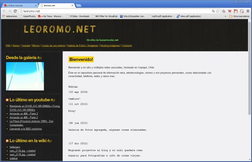Open the Contacto navigation link
This screenshot has height=162, width=252.
tap(127, 46)
